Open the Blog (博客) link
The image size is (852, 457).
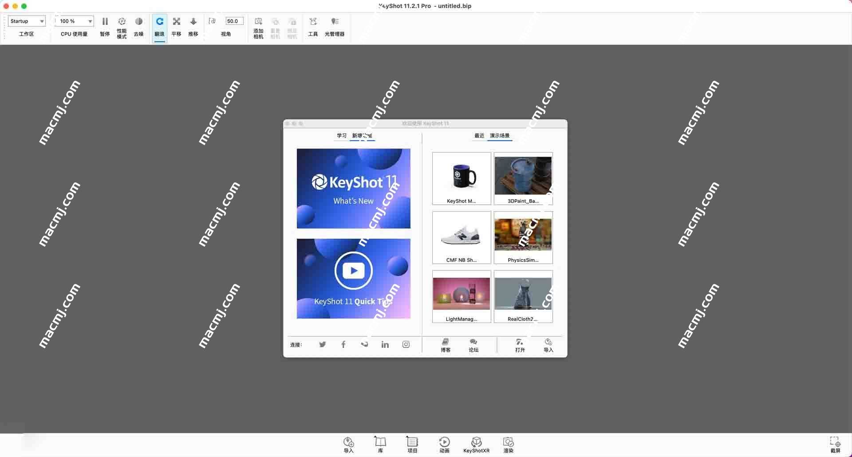coord(446,345)
